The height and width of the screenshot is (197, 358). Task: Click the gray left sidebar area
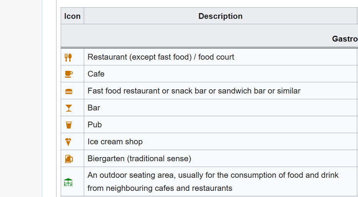21,98
